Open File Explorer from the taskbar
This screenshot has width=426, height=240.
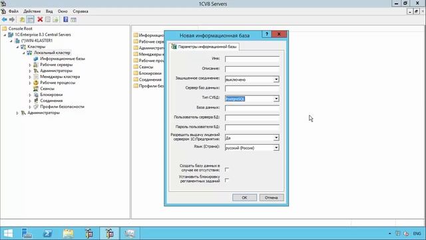click(x=68, y=233)
